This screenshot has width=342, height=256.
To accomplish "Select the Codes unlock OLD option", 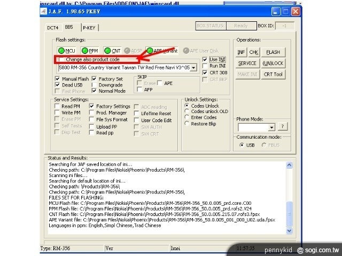I will 186,111.
